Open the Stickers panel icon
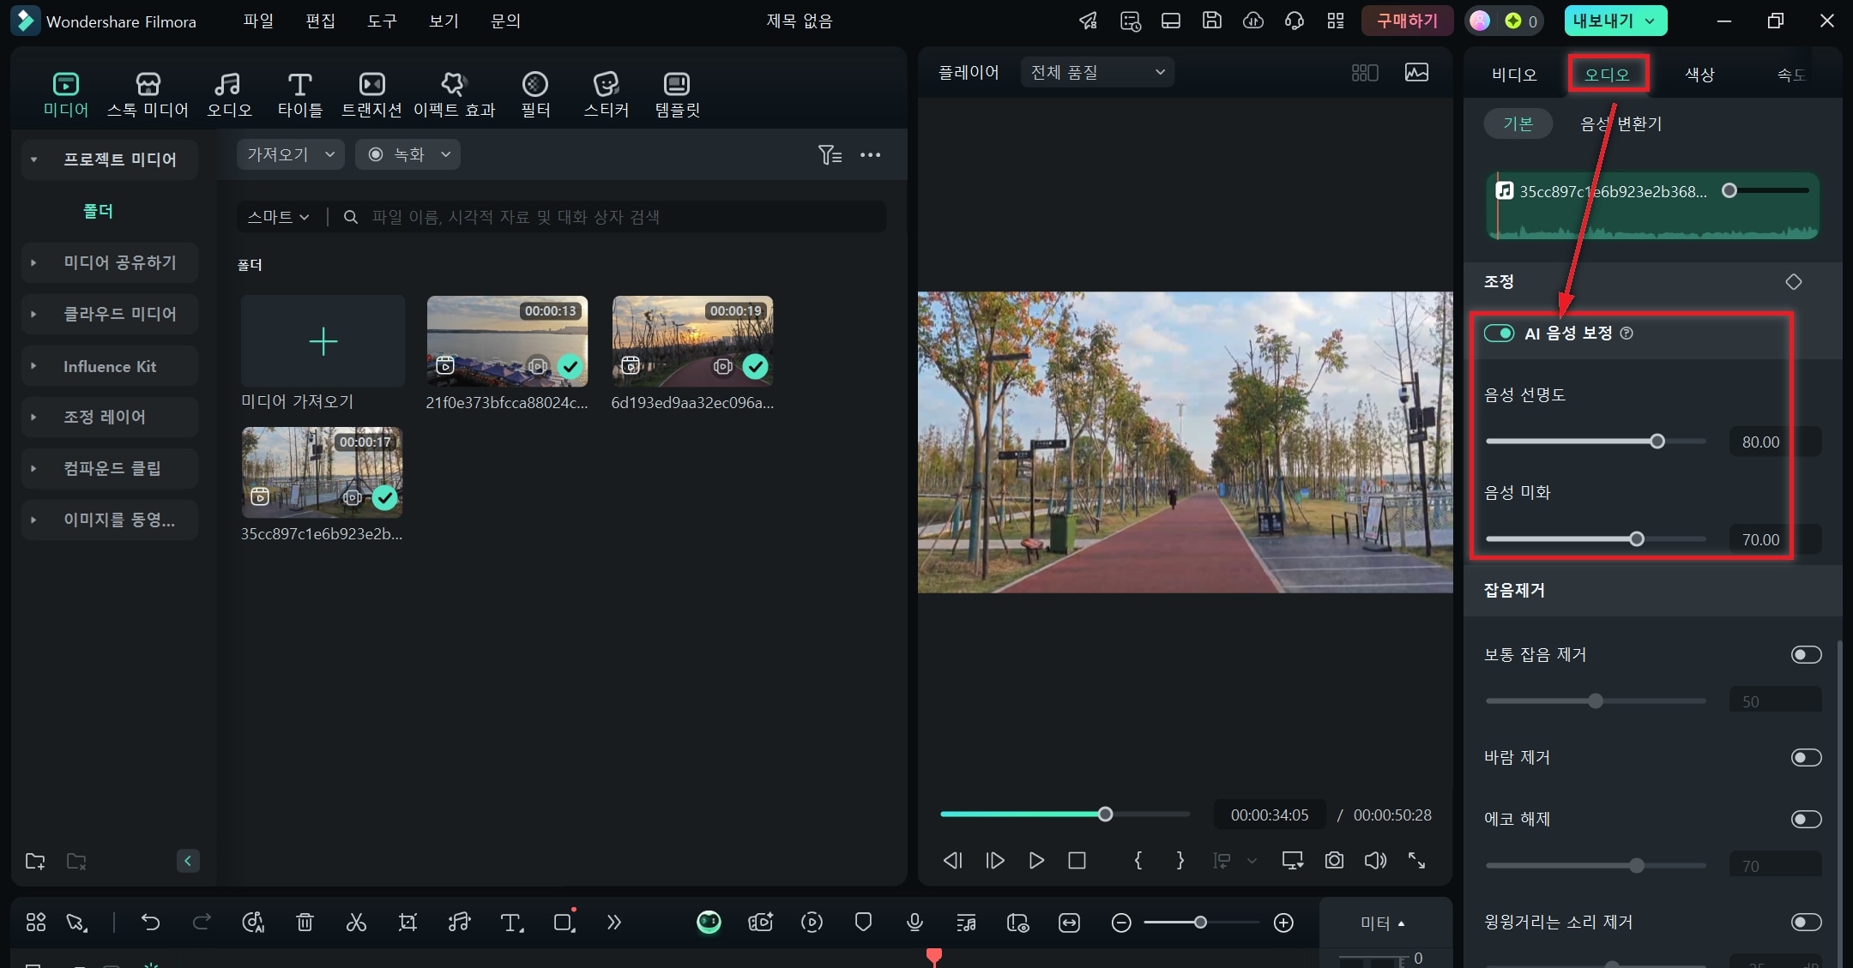The image size is (1853, 968). 606,84
